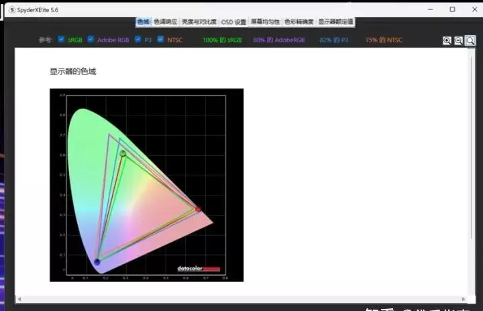Select the 显示器额定值 tab
The width and height of the screenshot is (483, 311).
pyautogui.click(x=335, y=22)
